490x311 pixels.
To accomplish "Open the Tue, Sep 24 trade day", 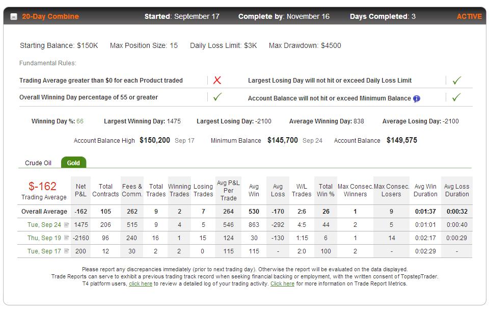I will point(44,225).
